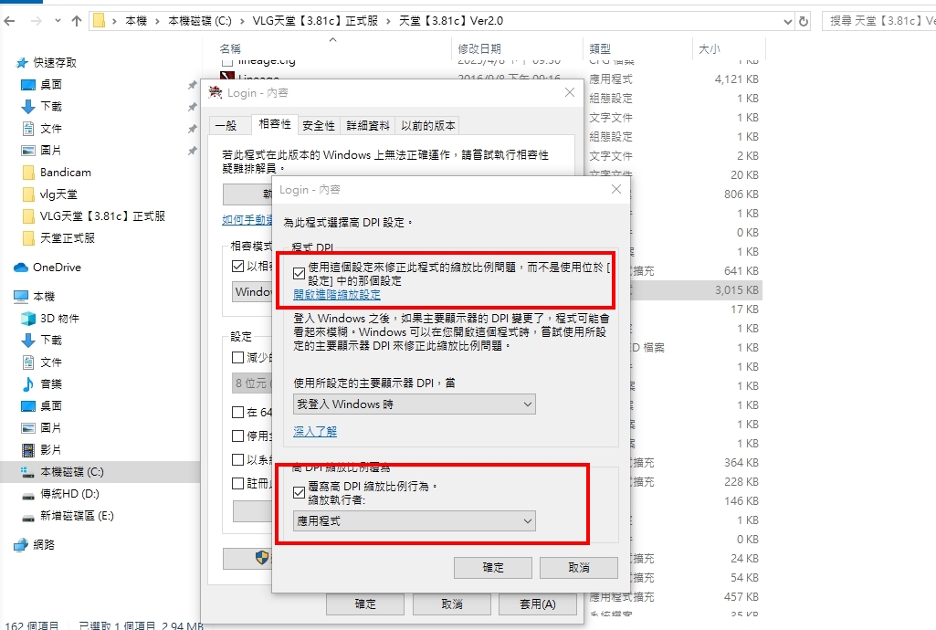Screen dimensions: 936x630
Task: Switch to the 詳細資料 tab
Action: tap(368, 125)
